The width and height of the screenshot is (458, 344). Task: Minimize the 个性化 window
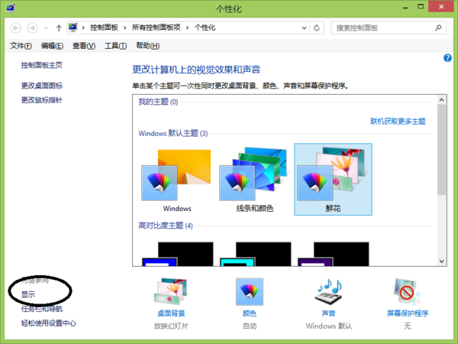point(405,8)
